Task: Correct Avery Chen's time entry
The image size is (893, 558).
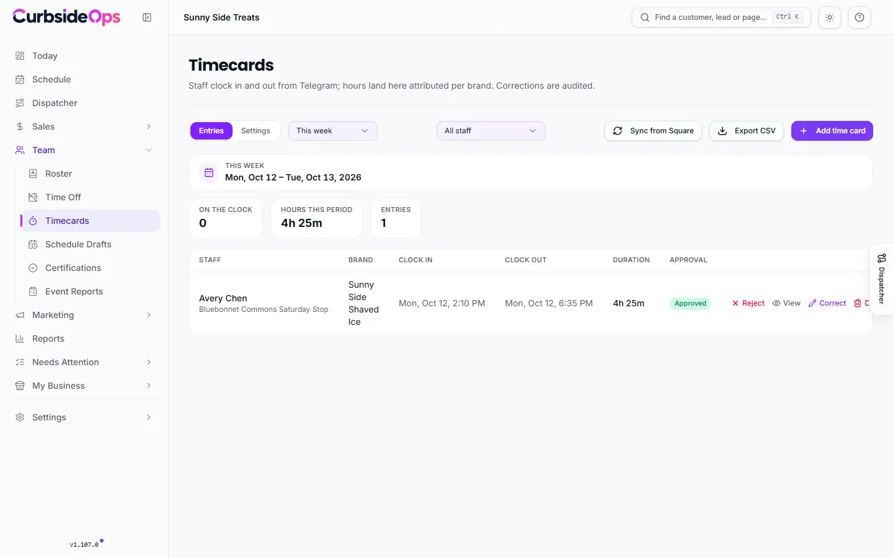Action: [827, 303]
